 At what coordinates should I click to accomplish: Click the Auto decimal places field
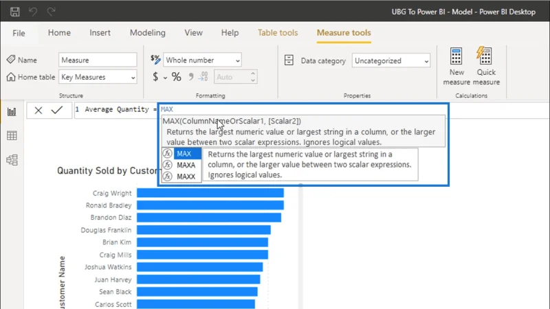(x=232, y=77)
